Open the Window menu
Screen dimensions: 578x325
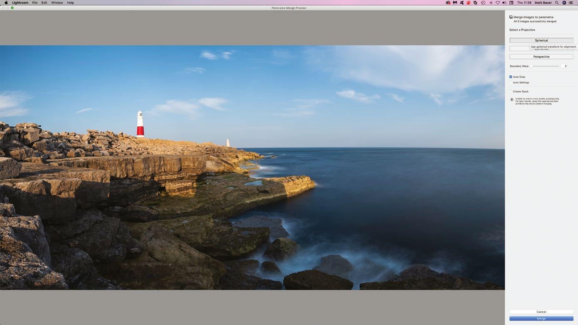point(57,2)
